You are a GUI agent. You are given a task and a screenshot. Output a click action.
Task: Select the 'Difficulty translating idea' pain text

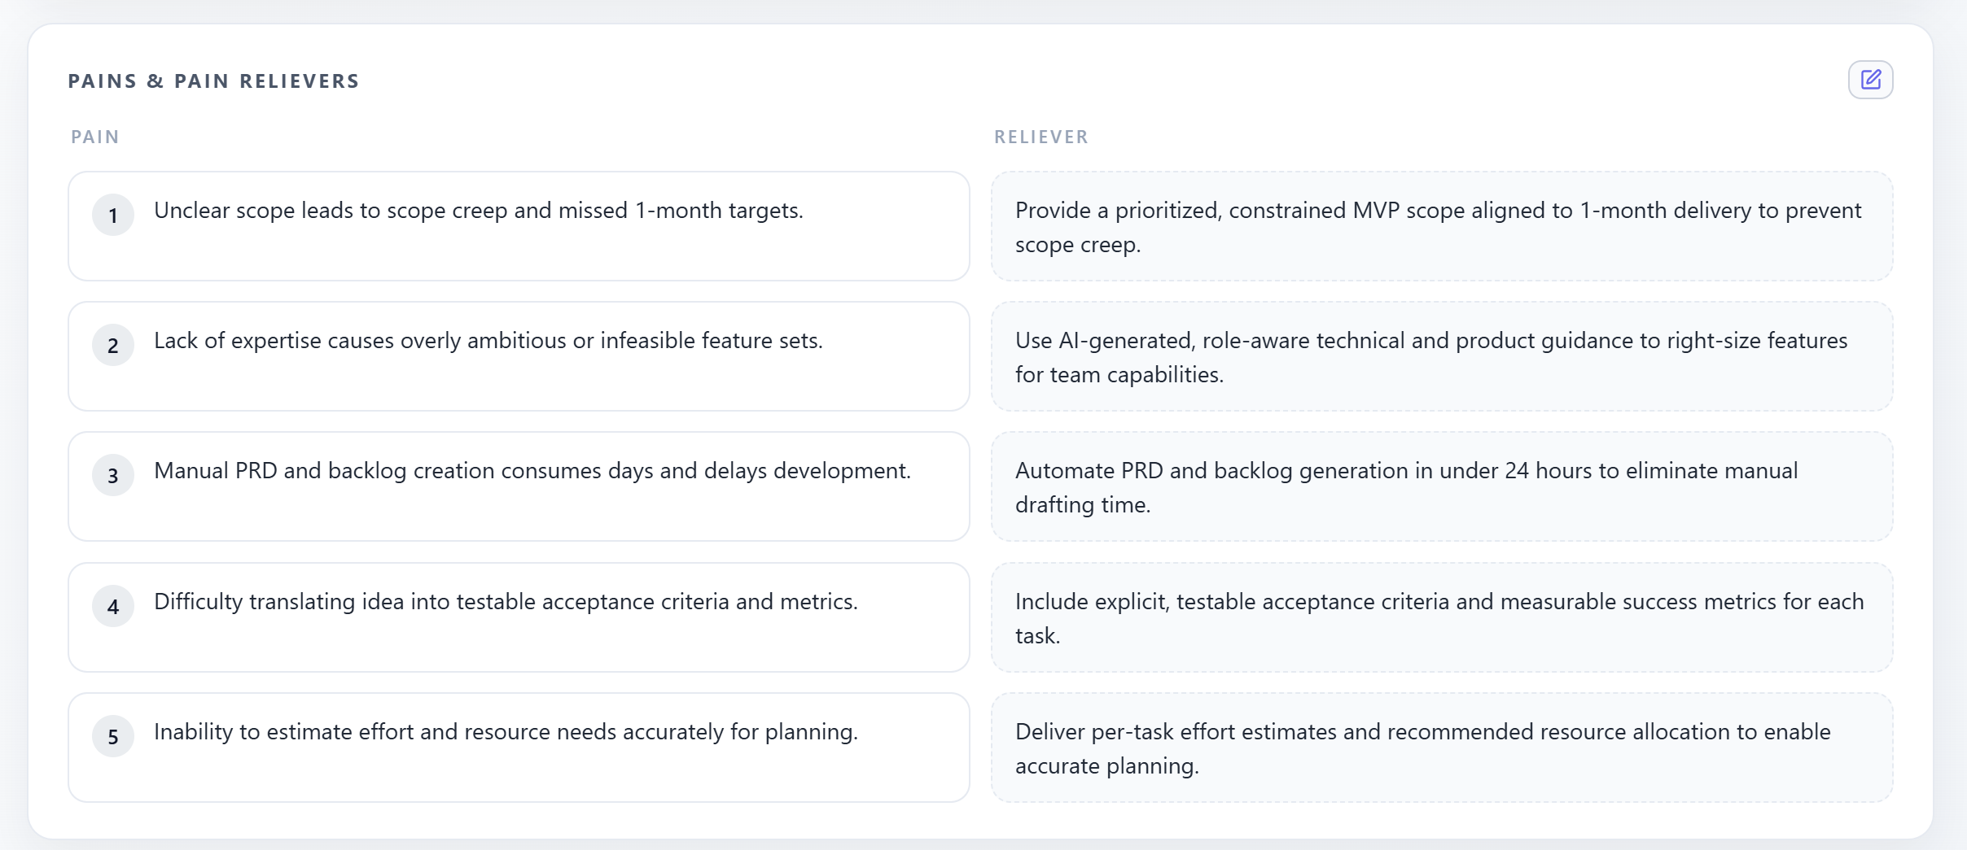(x=506, y=602)
